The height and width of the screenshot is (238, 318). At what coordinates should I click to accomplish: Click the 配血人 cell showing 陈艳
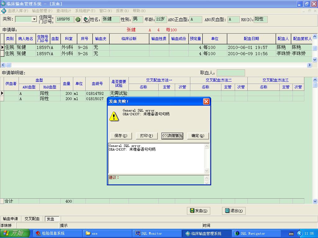[283, 47]
